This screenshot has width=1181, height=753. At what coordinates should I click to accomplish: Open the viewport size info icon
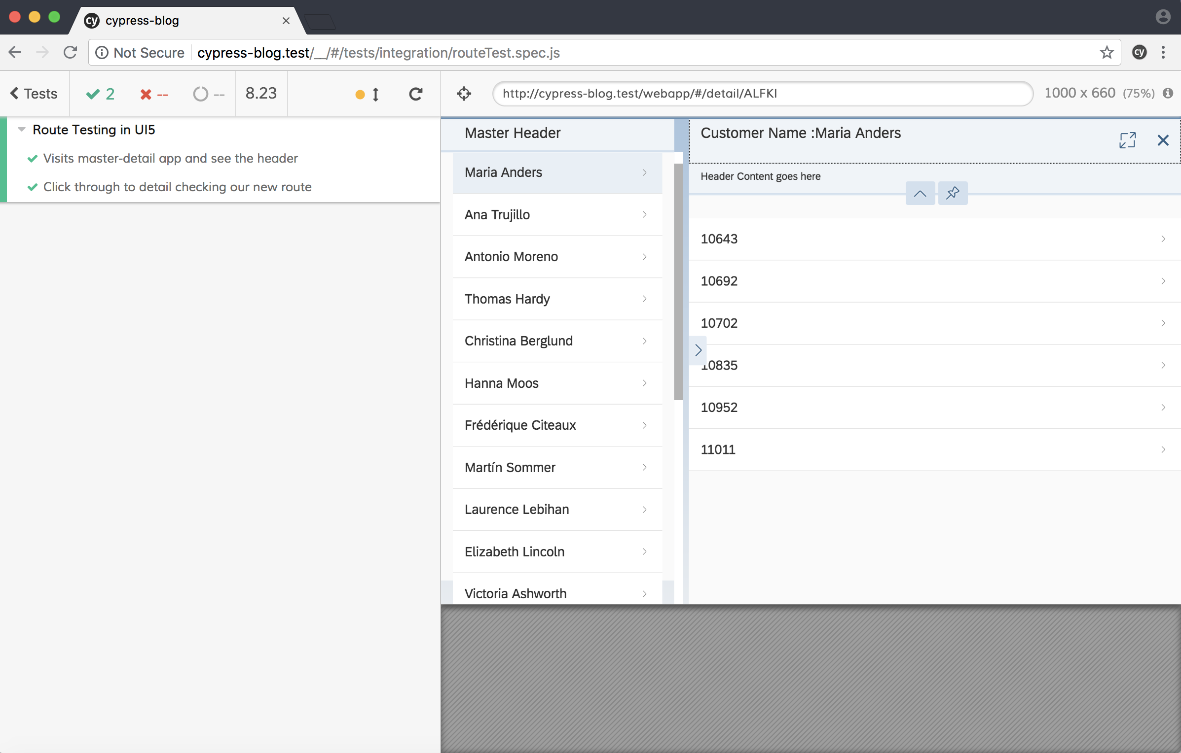tap(1168, 93)
